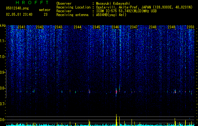This screenshot has width=198, height=126.
Task: Select the A504HB(yagi 4el) antenna text
Action: coord(111,15)
